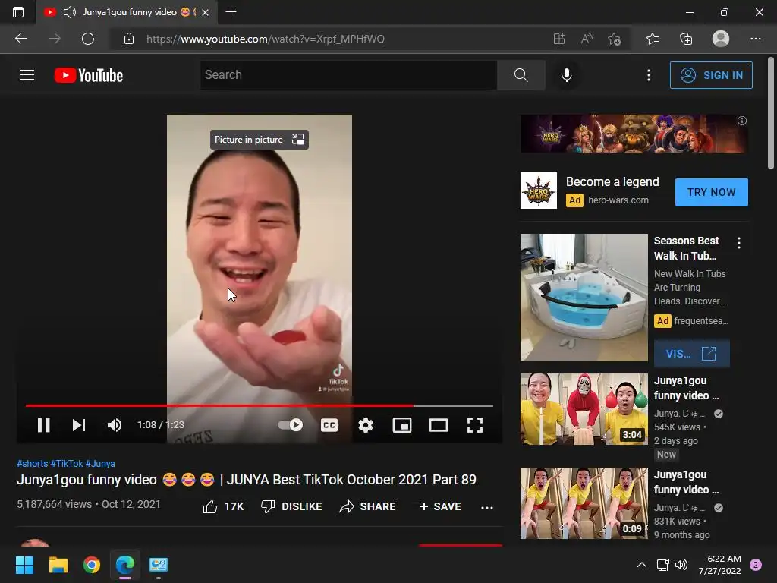Seek on the red video progress bar
The width and height of the screenshot is (777, 583).
260,405
